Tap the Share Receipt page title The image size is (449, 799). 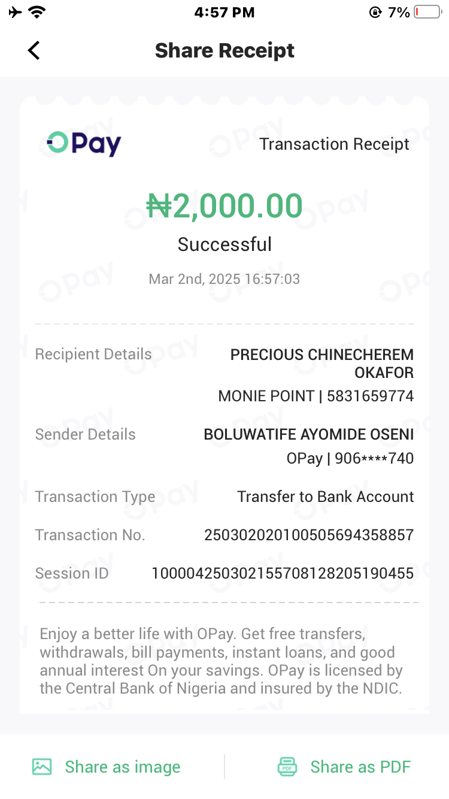click(x=224, y=50)
